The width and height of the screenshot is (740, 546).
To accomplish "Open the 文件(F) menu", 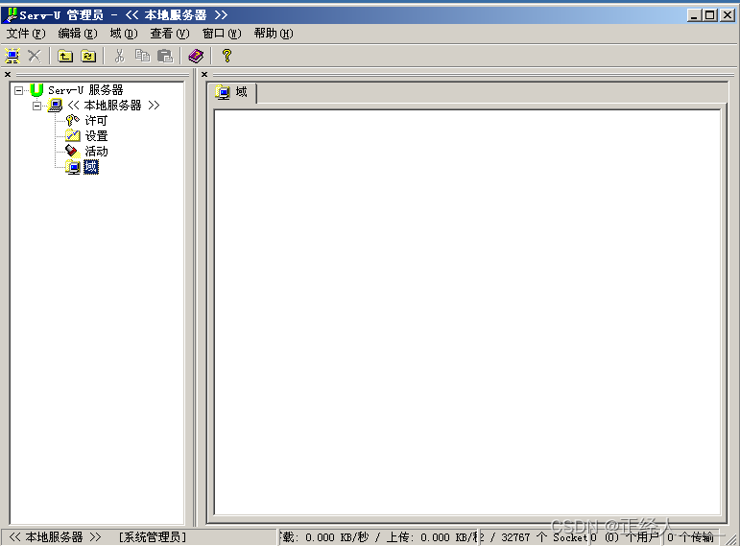I will [x=26, y=34].
